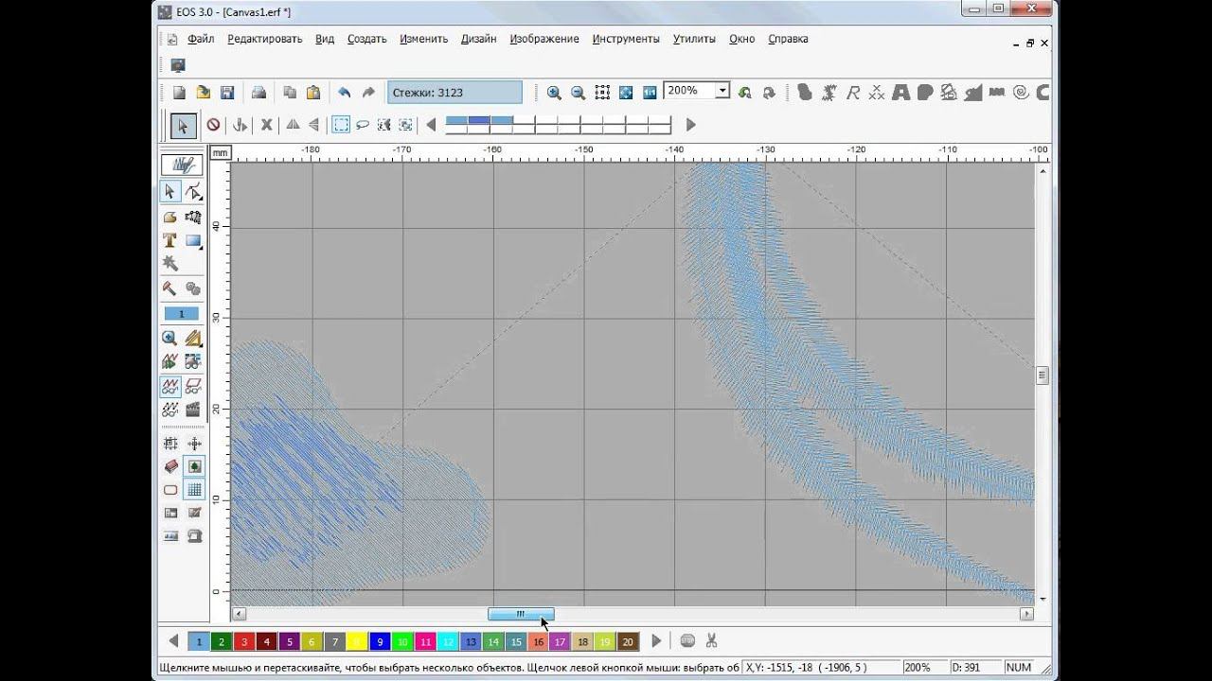The width and height of the screenshot is (1212, 681).
Task: Click the hammer tool icon
Action: tap(169, 288)
